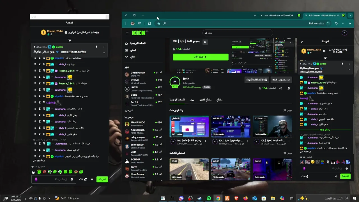Click the linktr.ee/fttir link in popout chat
Viewport: 359px width, 202px height.
point(74,52)
